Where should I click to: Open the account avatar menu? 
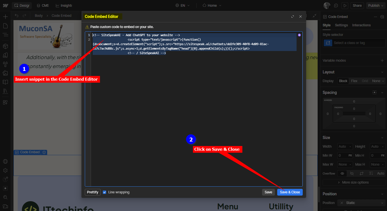pyautogui.click(x=327, y=5)
